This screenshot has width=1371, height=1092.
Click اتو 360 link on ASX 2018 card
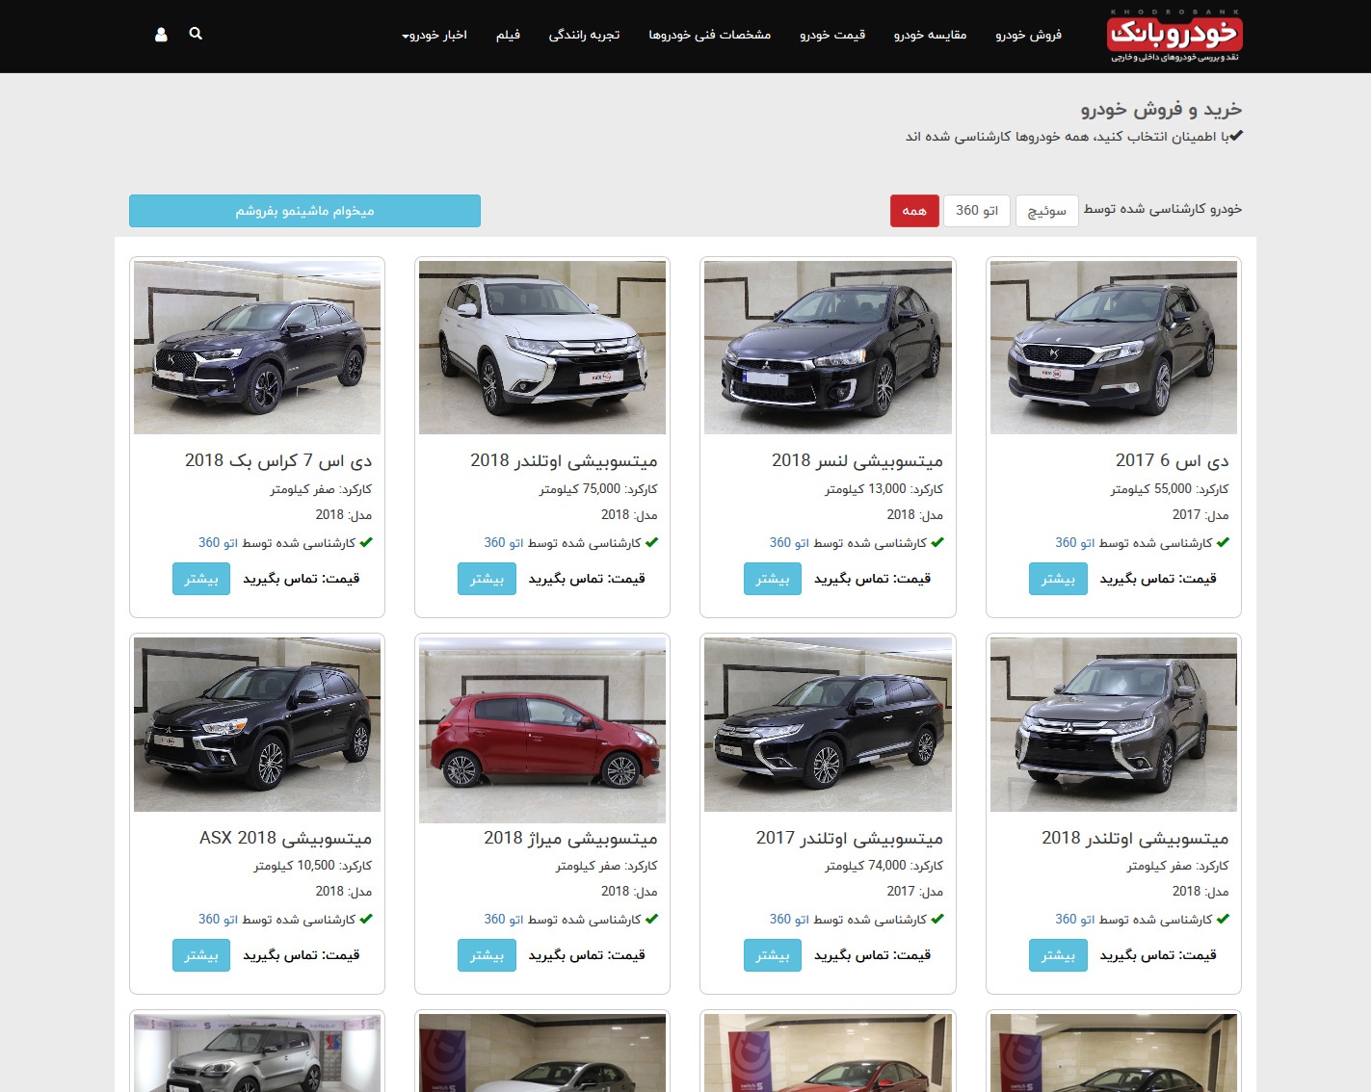[x=218, y=920]
